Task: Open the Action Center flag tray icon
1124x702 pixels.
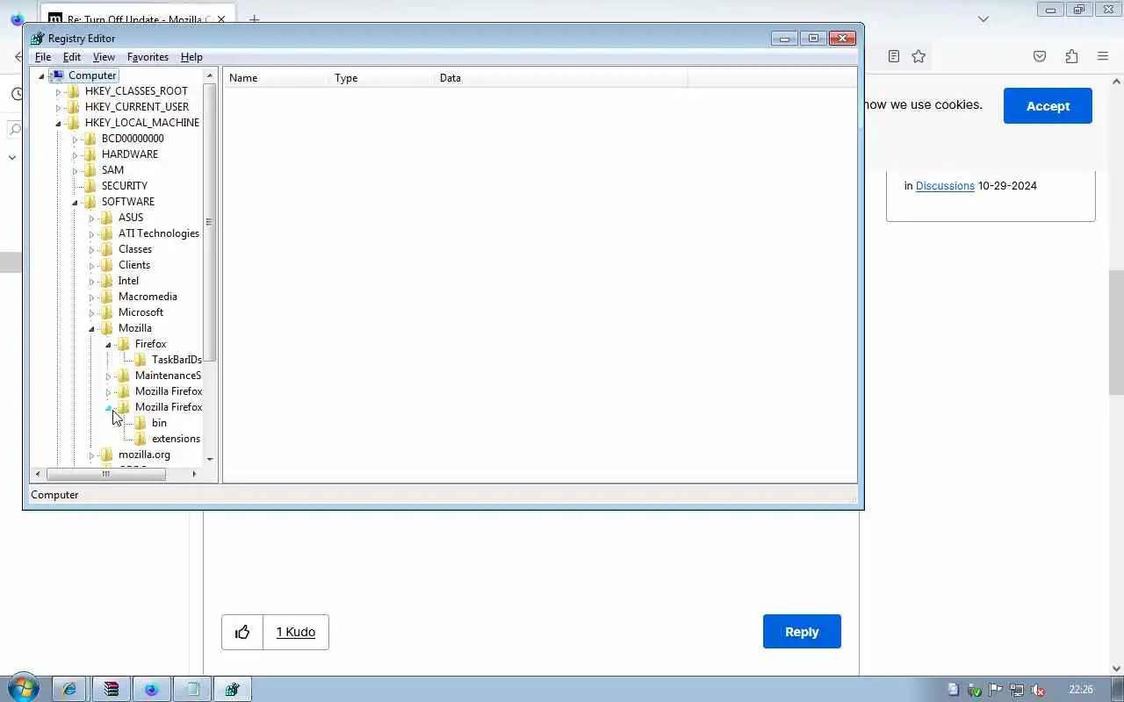Action: (996, 690)
